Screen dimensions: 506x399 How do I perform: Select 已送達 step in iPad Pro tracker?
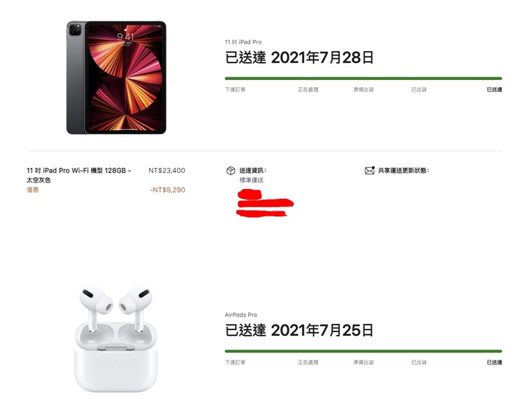[x=494, y=89]
